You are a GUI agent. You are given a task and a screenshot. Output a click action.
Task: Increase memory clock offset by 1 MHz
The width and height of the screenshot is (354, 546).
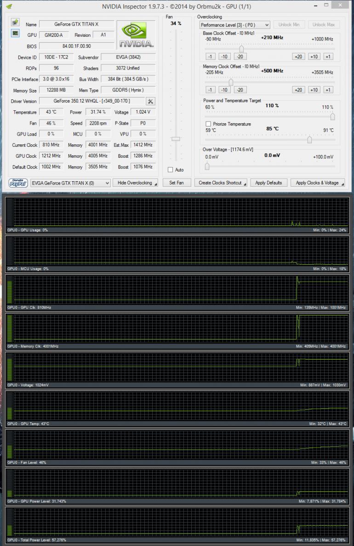[x=328, y=90]
